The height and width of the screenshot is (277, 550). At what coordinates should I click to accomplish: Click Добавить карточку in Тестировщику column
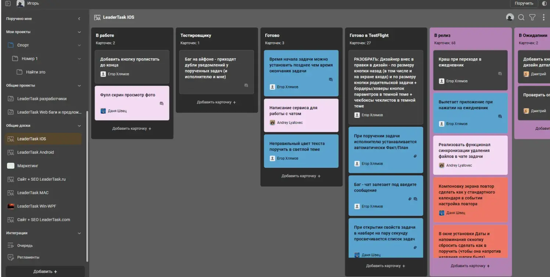pos(216,102)
